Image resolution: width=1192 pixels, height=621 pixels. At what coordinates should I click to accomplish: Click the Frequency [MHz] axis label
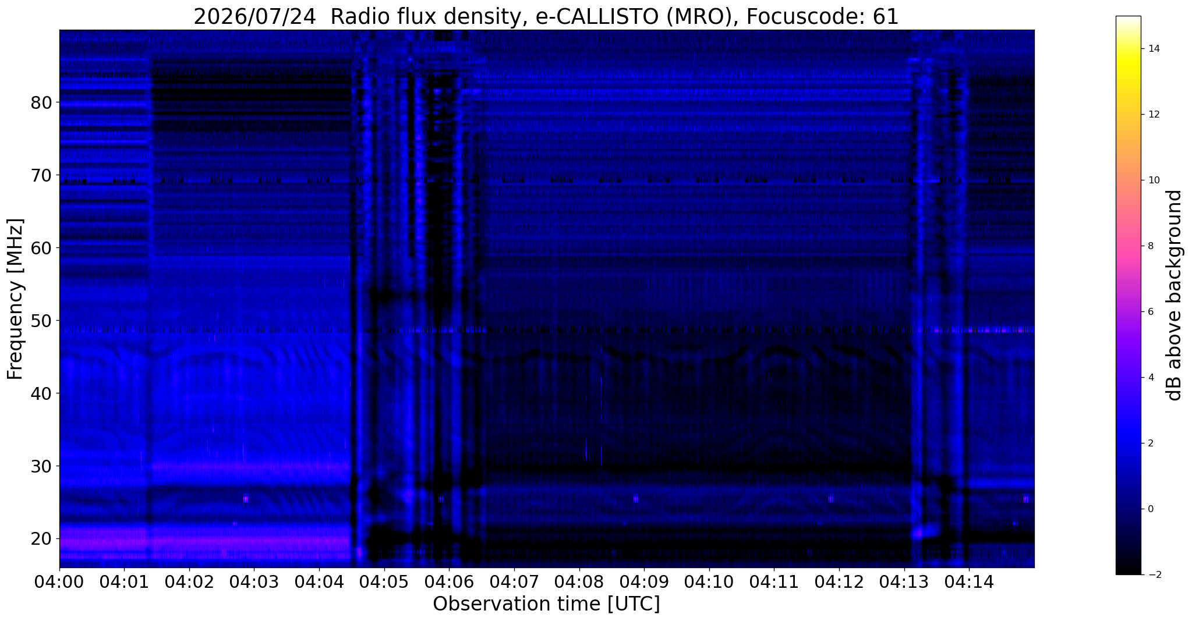16,299
